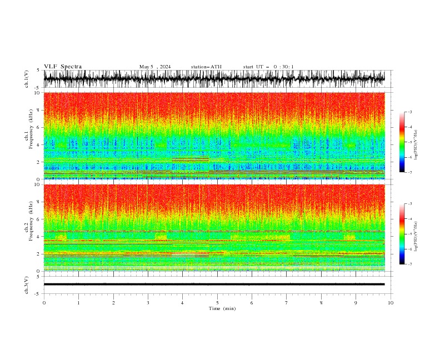Click the "ch.1(V)" axis label

point(27,79)
